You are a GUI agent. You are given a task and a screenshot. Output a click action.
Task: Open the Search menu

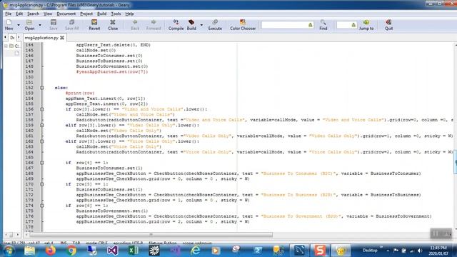point(33,14)
